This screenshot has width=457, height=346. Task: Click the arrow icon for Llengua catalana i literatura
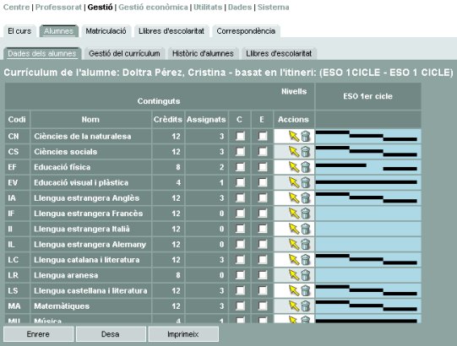click(294, 260)
